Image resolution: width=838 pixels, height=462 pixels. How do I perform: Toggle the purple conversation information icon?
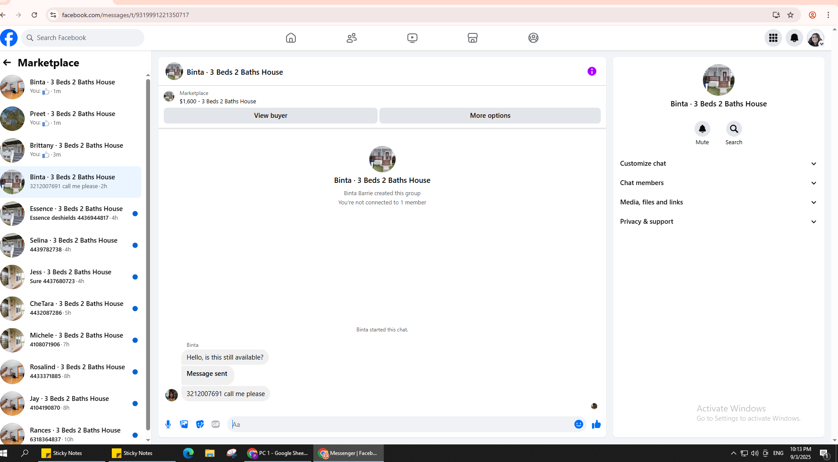tap(592, 71)
